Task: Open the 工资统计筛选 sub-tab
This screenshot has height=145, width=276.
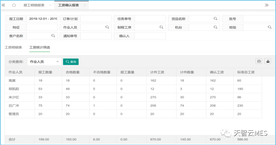Action: click(39, 47)
